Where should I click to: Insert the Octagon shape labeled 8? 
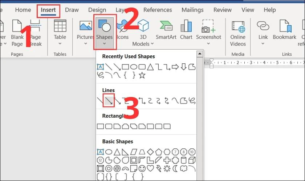point(184,152)
